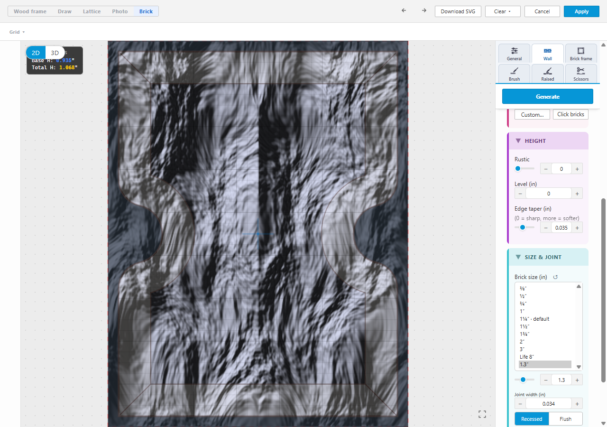This screenshot has height=427, width=607.
Task: Switch to Photo tab
Action: tap(120, 11)
